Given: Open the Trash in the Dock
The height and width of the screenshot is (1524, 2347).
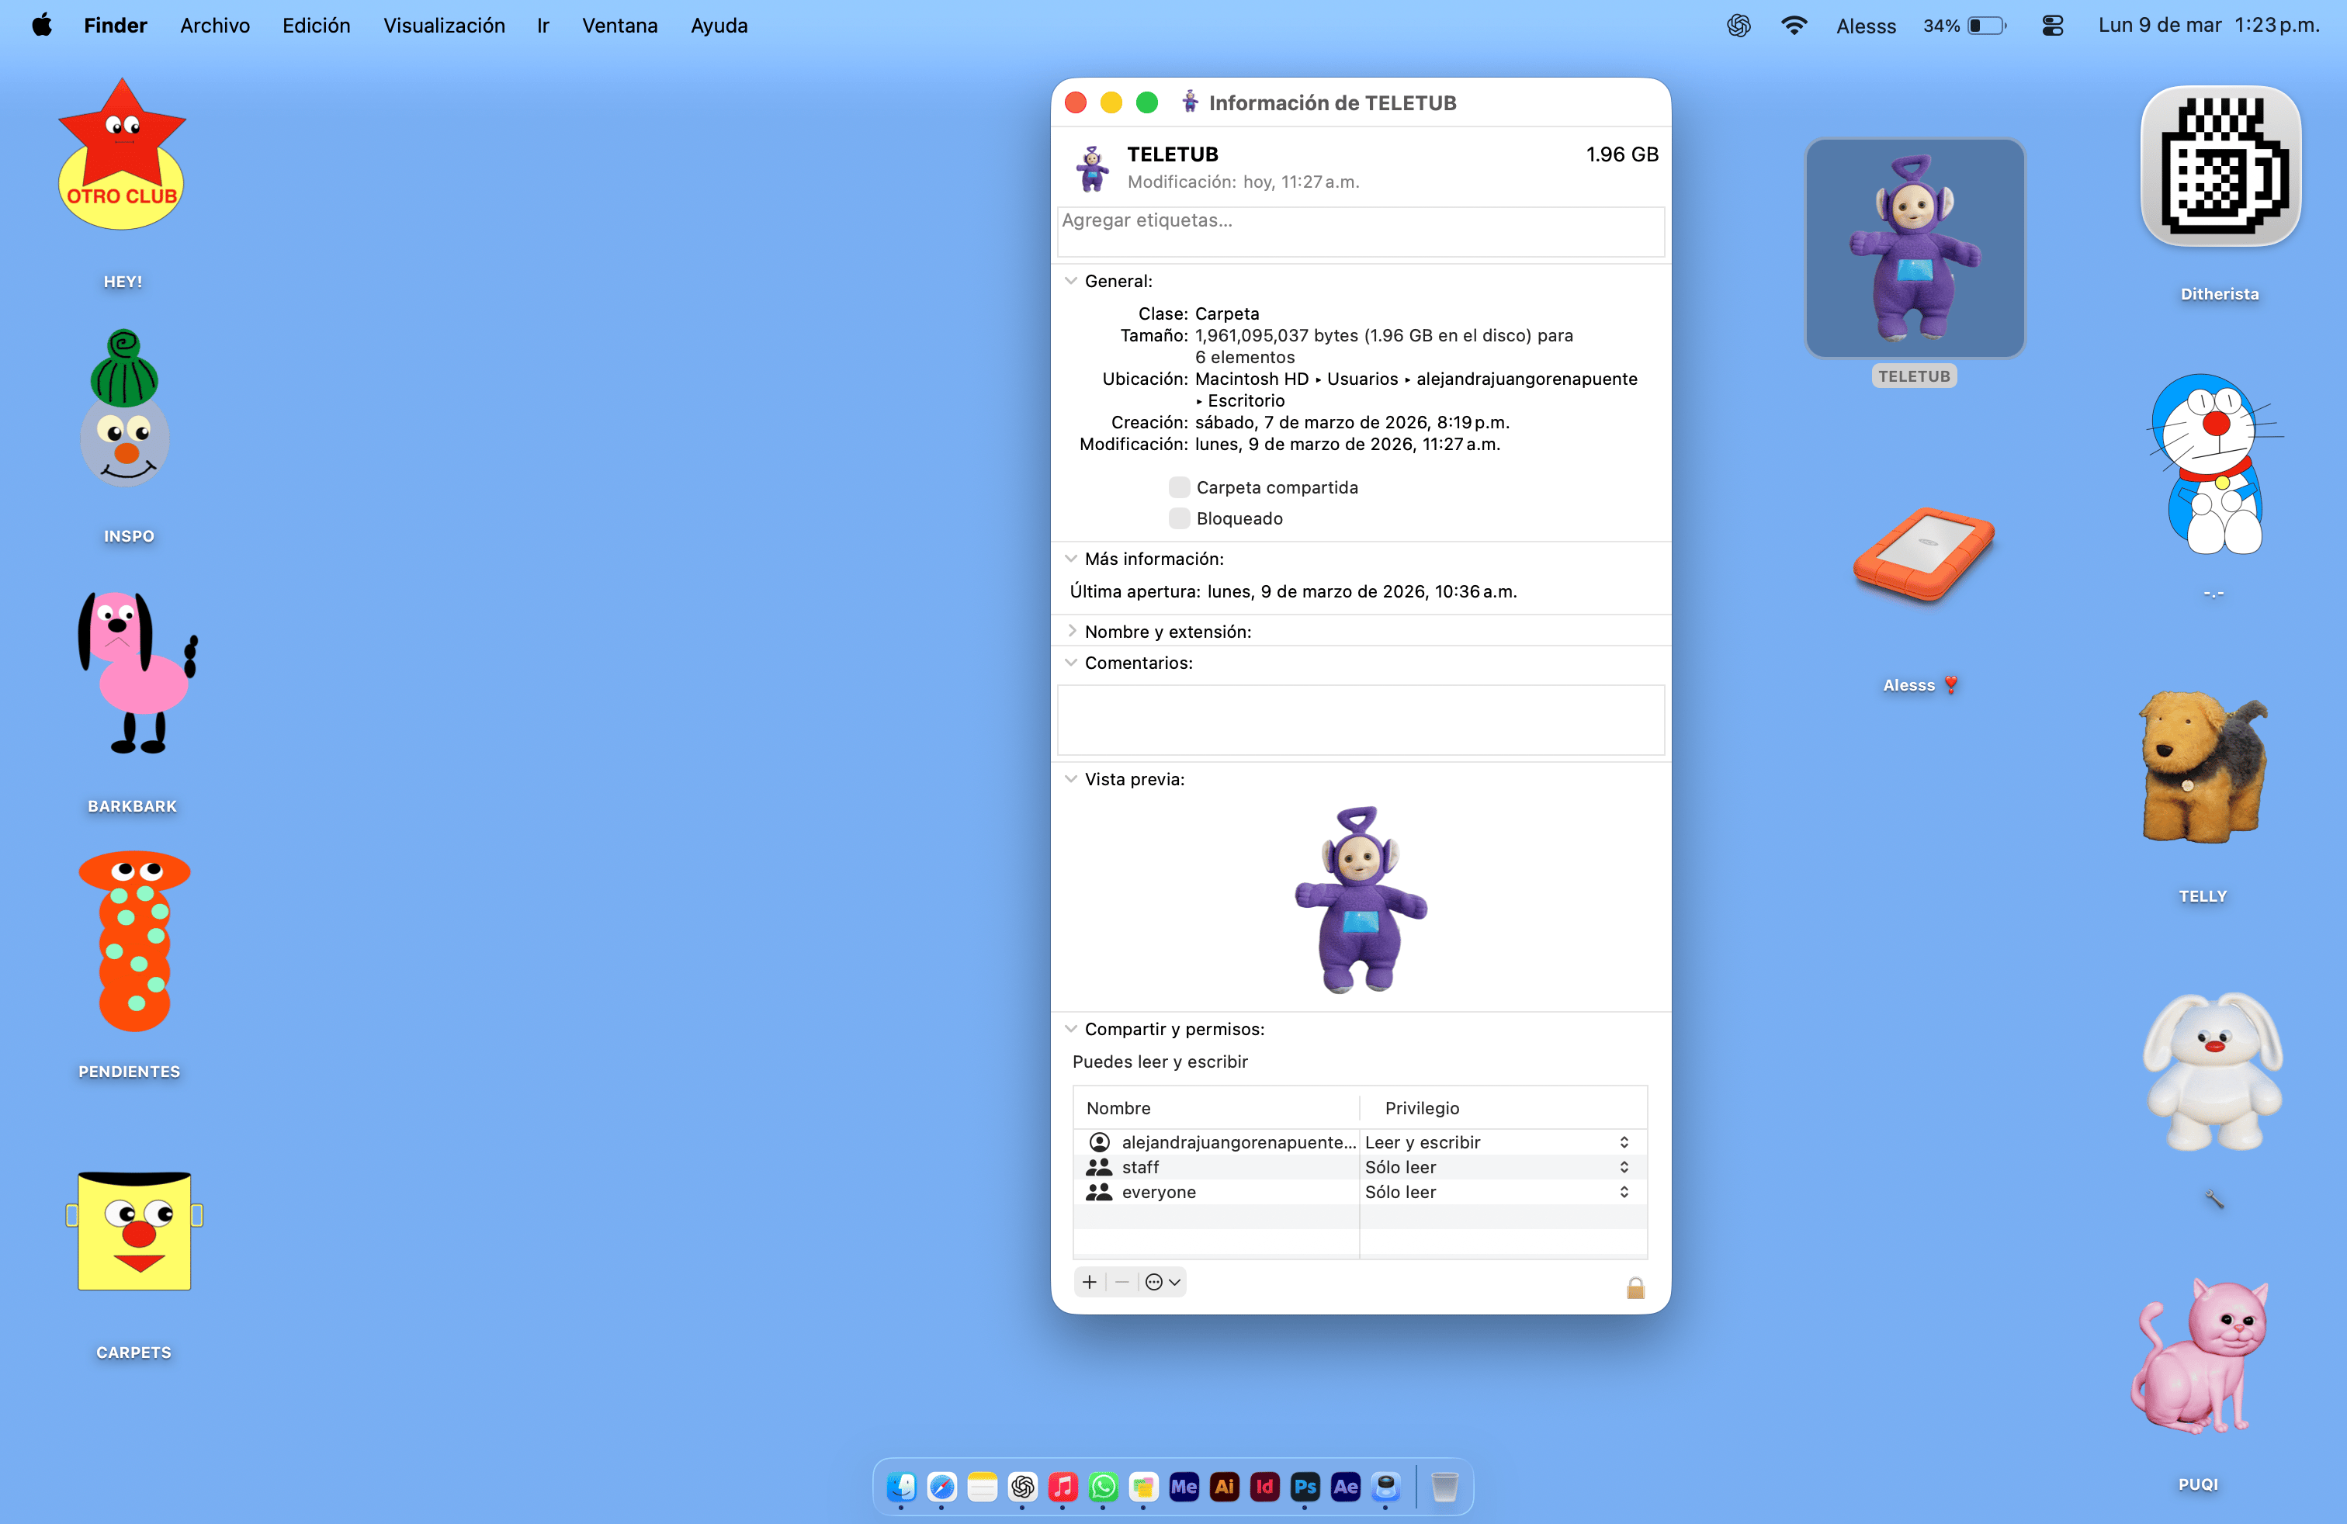Looking at the screenshot, I should [x=1444, y=1487].
